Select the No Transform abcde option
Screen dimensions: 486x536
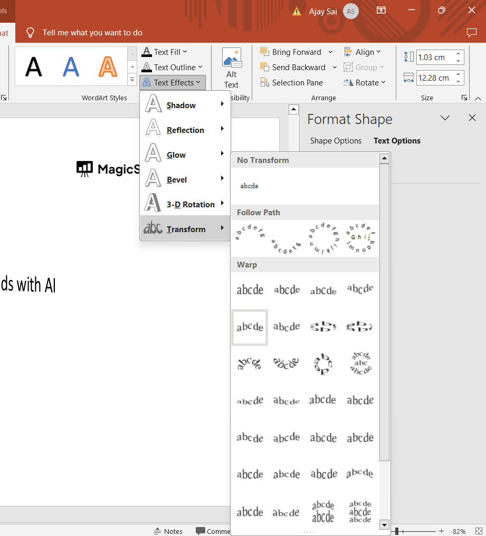(x=250, y=186)
